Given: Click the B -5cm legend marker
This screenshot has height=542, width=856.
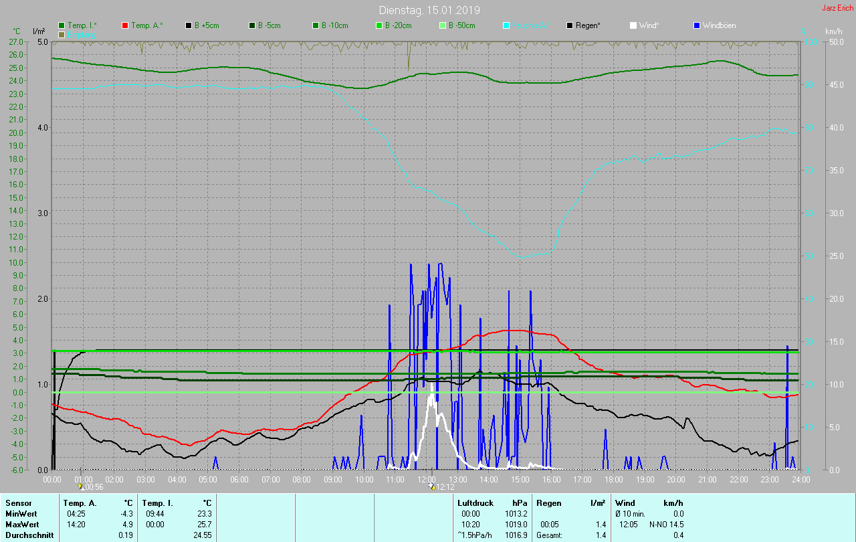Looking at the screenshot, I should (252, 25).
